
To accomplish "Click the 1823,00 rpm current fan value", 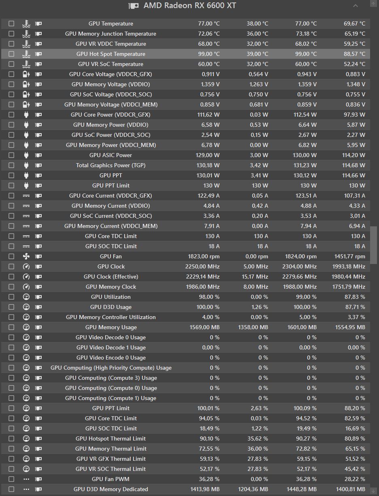I will point(204,256).
